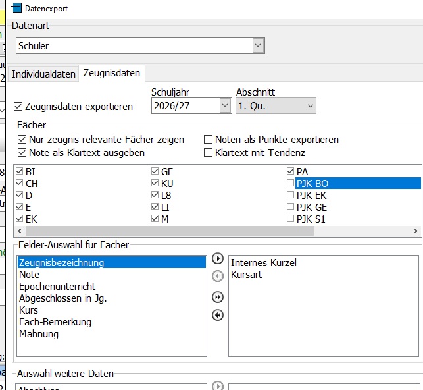
Task: Select Note in field list
Action: [112, 275]
